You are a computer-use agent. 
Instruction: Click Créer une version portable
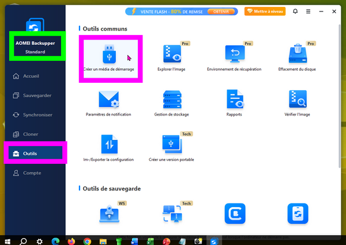point(173,147)
